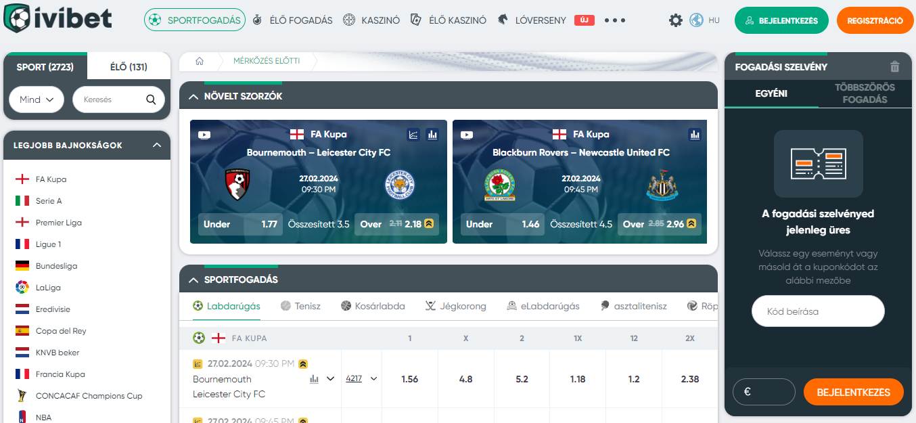The height and width of the screenshot is (423, 916).
Task: Open ÉLŐ KASZINÓ in top navigation
Action: (449, 20)
